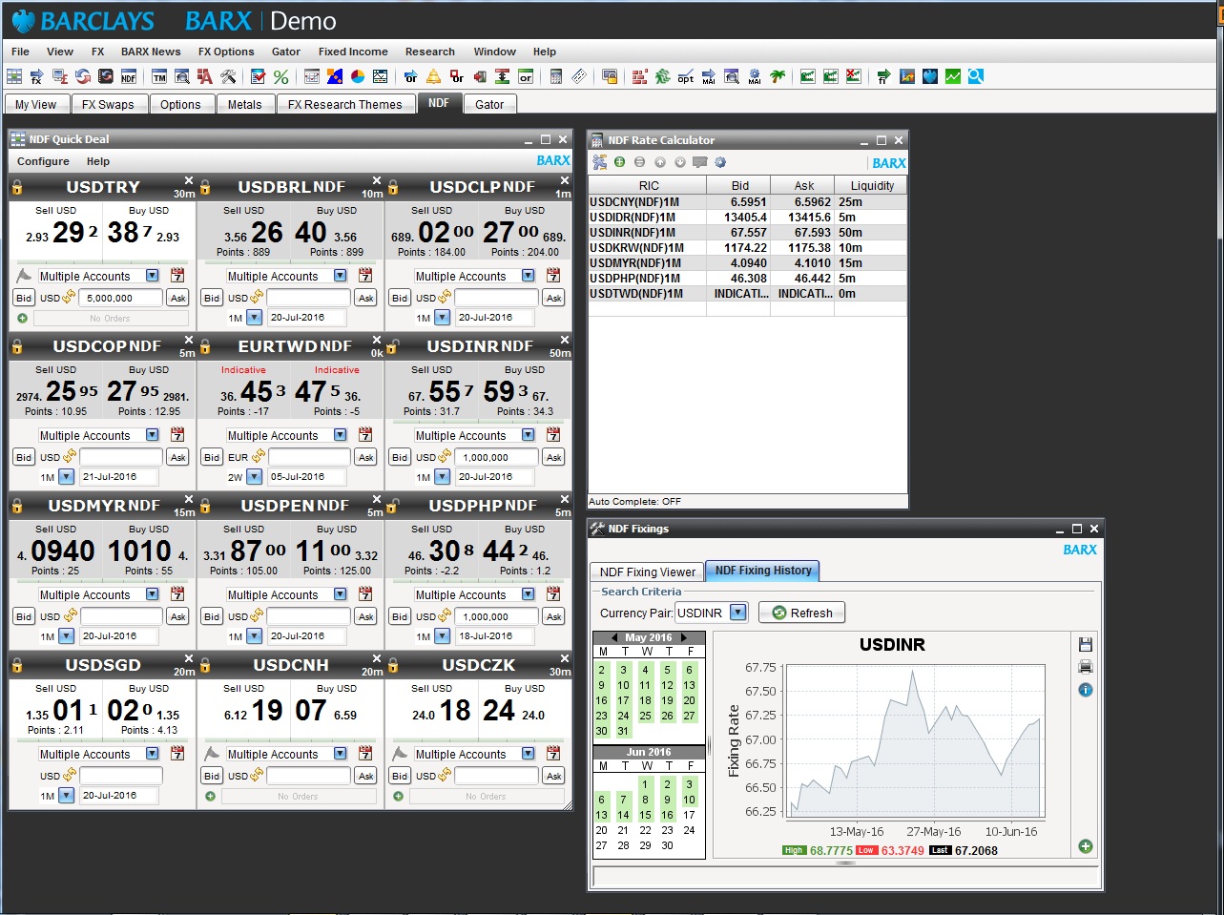Click the Buy USD 59 price in USDINRNDF
Screen dimensions: 1224x915
(x=499, y=391)
